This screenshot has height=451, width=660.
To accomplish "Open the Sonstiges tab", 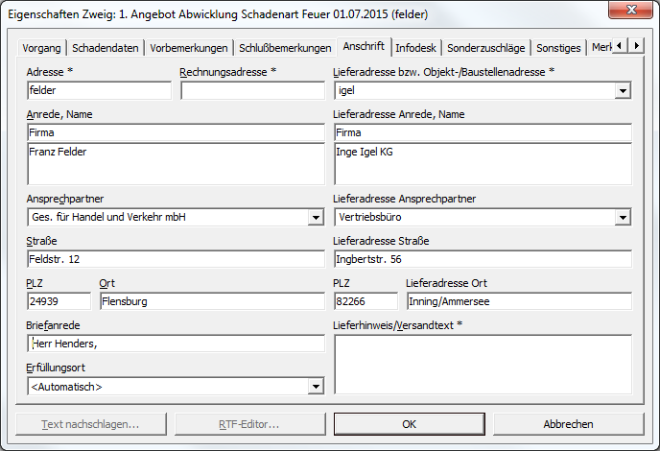I will pos(558,48).
